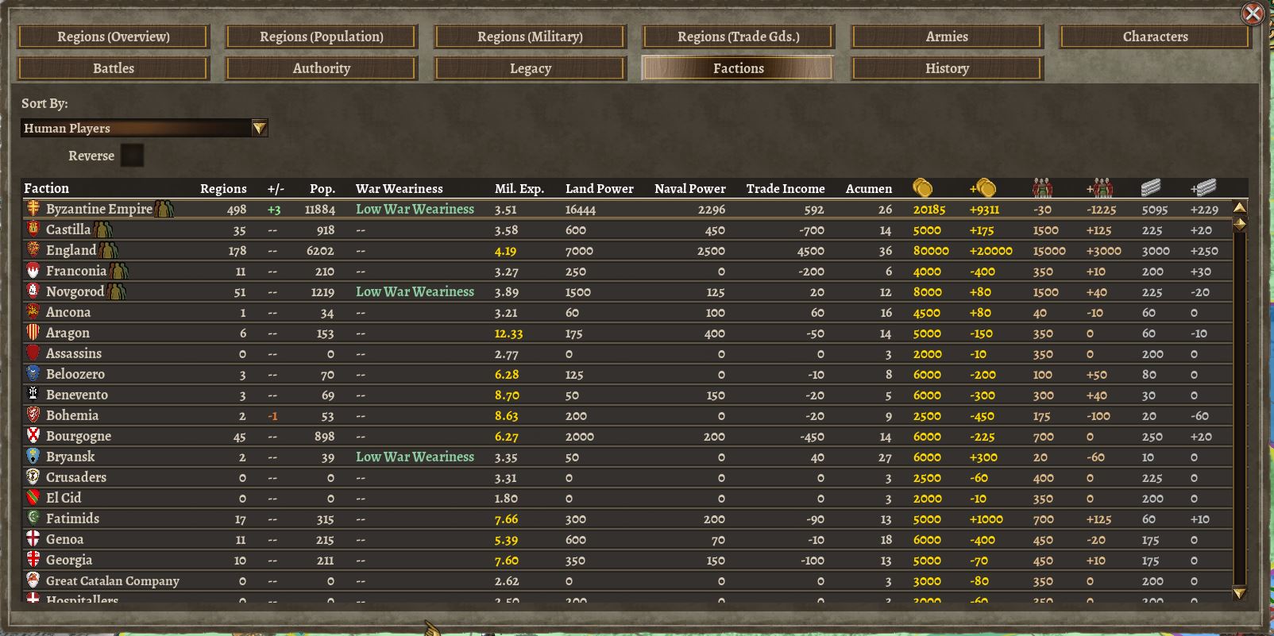Click the human player icon beside England
The height and width of the screenshot is (636, 1274).
point(109,250)
